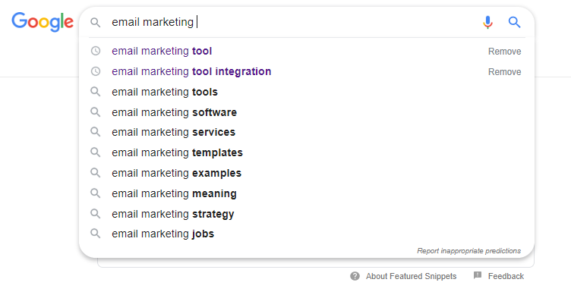The width and height of the screenshot is (571, 295).
Task: Pick 'email marketing meaning' from suggestions
Action: (307, 193)
